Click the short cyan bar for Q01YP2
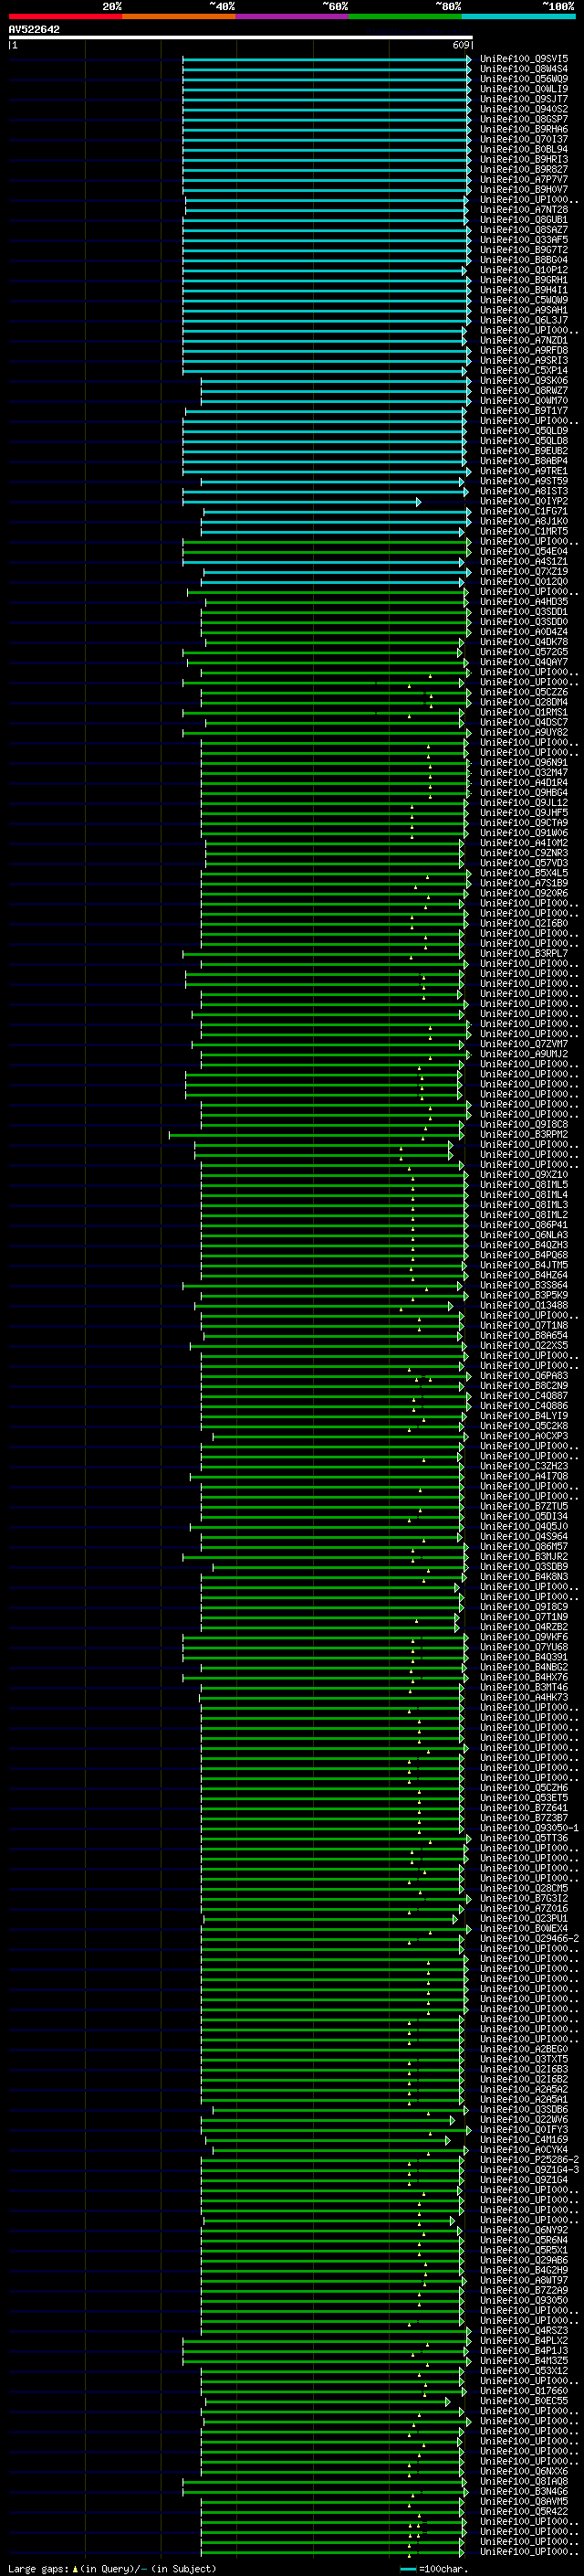 (x=301, y=502)
